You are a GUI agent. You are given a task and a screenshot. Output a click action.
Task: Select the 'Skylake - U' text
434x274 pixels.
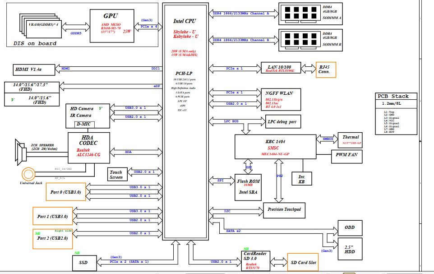tap(185, 32)
